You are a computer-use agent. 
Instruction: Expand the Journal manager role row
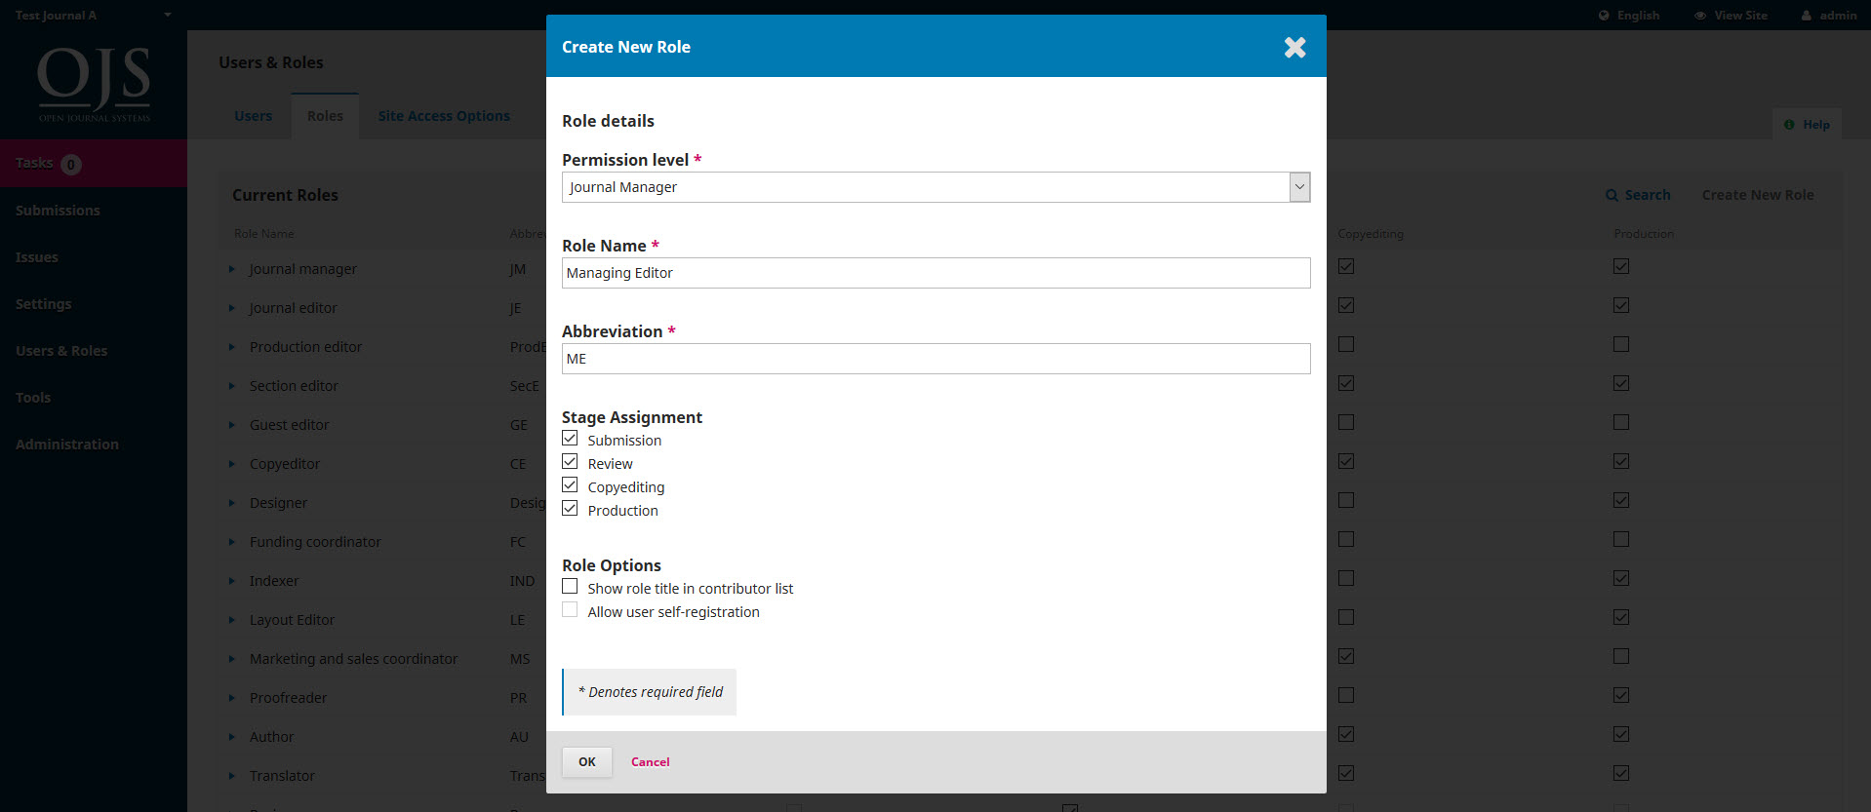232,269
